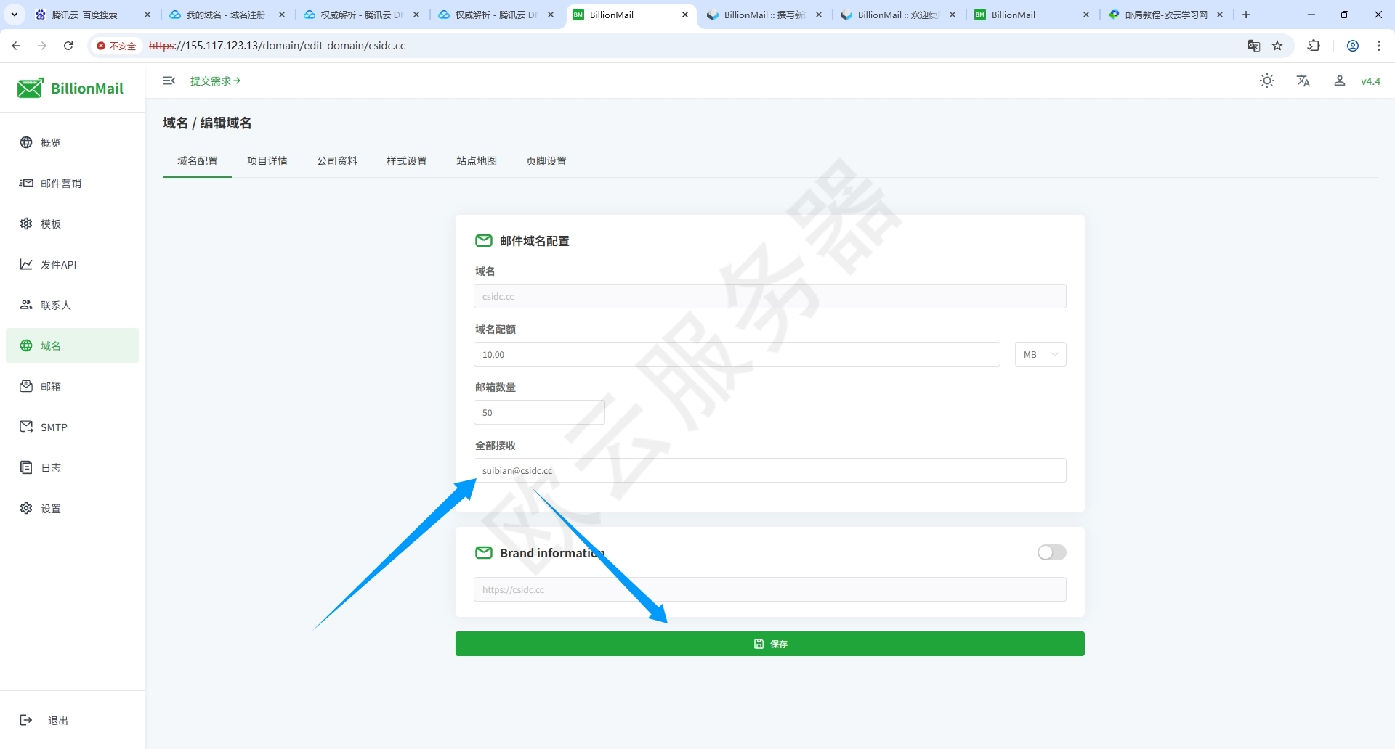Expand the browser tab search chevron
This screenshot has height=749, width=1395.
15,15
